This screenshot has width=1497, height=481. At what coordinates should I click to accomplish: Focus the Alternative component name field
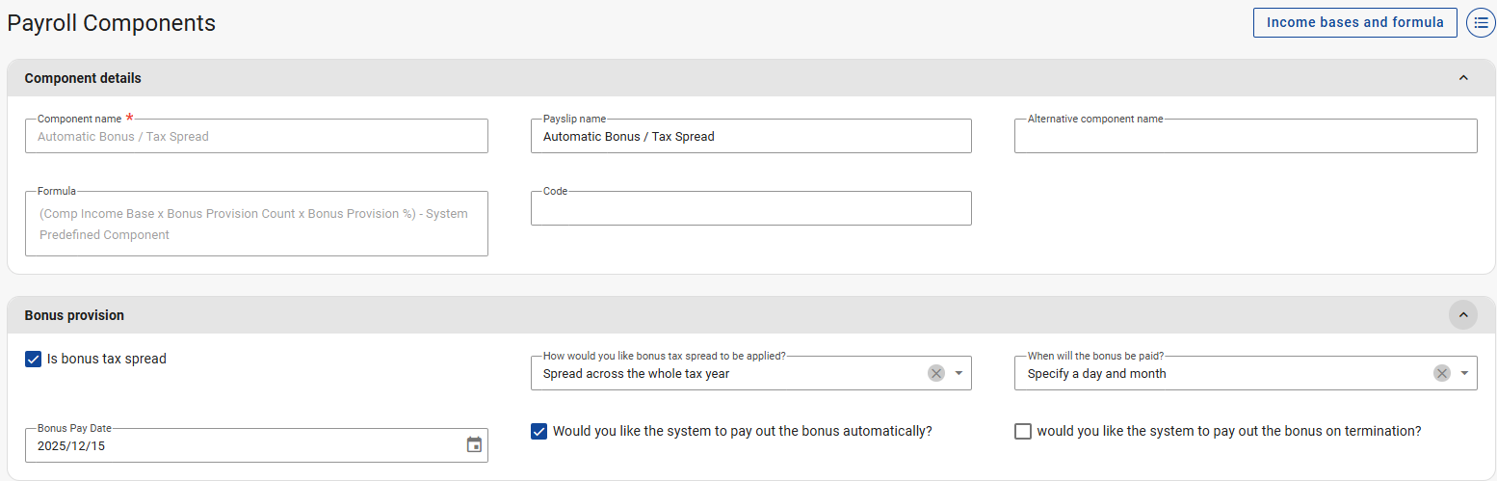[1245, 137]
